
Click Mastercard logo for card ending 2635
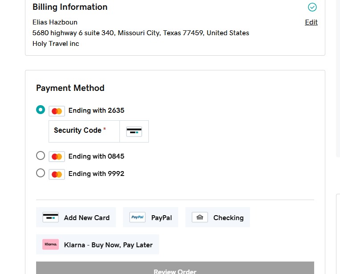point(57,111)
